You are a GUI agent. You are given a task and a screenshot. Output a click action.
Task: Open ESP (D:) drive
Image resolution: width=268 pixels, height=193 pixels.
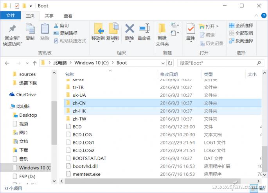point(24,176)
